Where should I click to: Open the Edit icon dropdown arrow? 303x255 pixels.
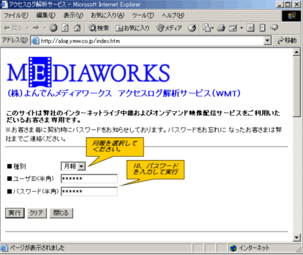pyautogui.click(x=241, y=28)
